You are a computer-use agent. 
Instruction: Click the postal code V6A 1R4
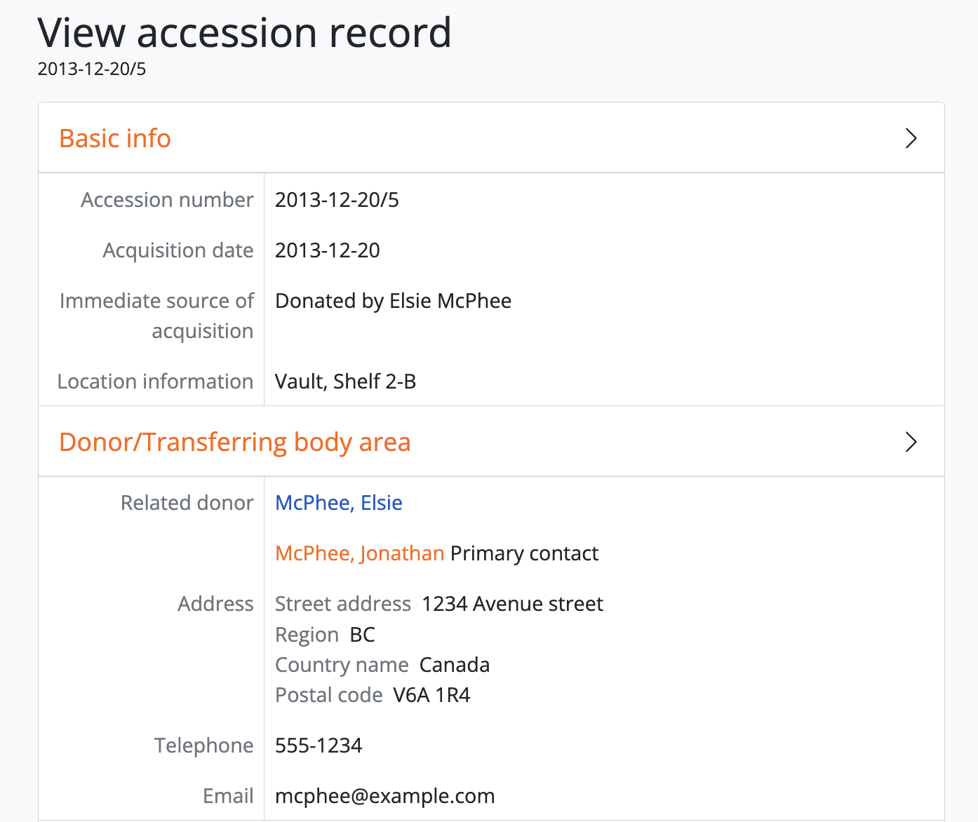click(x=431, y=695)
